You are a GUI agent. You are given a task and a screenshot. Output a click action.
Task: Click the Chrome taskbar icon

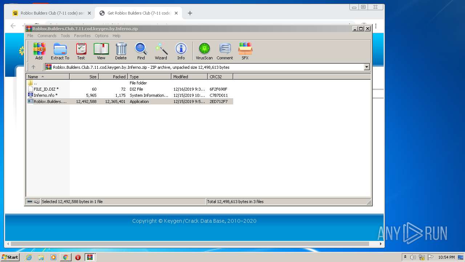pos(65,257)
